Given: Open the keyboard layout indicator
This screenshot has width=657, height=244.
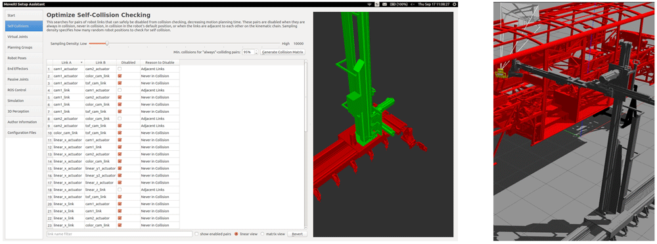Looking at the screenshot, I should click(376, 4).
